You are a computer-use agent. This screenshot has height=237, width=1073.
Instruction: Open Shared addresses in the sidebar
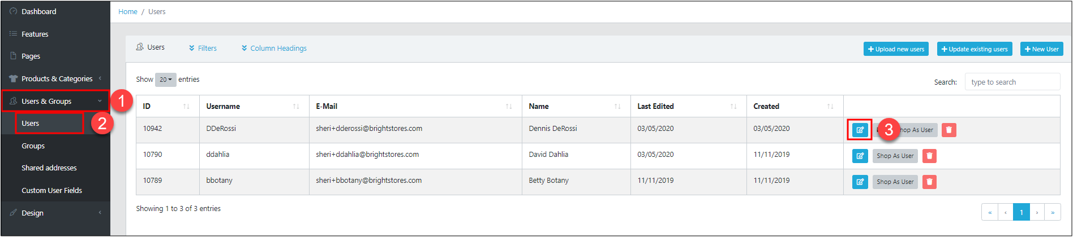pyautogui.click(x=49, y=168)
